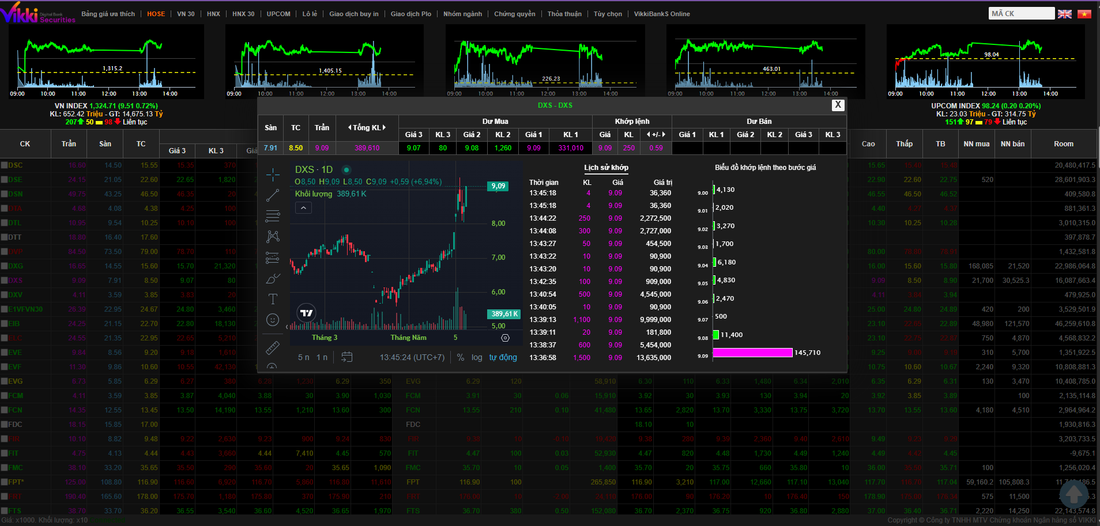Image resolution: width=1100 pixels, height=526 pixels.
Task: Open the Fibonacci/horizontal lines tool
Action: pos(273,216)
